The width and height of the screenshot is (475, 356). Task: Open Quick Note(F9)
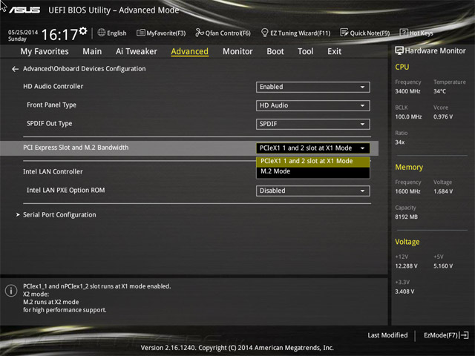pos(365,33)
